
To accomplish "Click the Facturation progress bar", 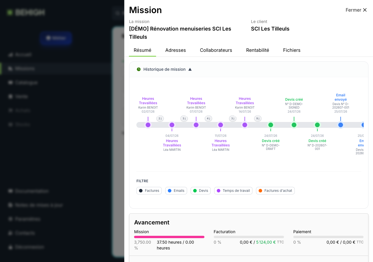I will tap(249, 237).
